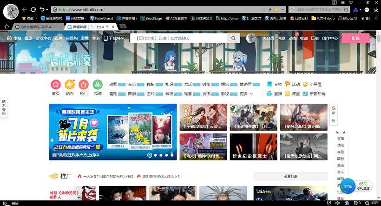
Task: Click the bilibili search magnifier button
Action: [x=233, y=38]
